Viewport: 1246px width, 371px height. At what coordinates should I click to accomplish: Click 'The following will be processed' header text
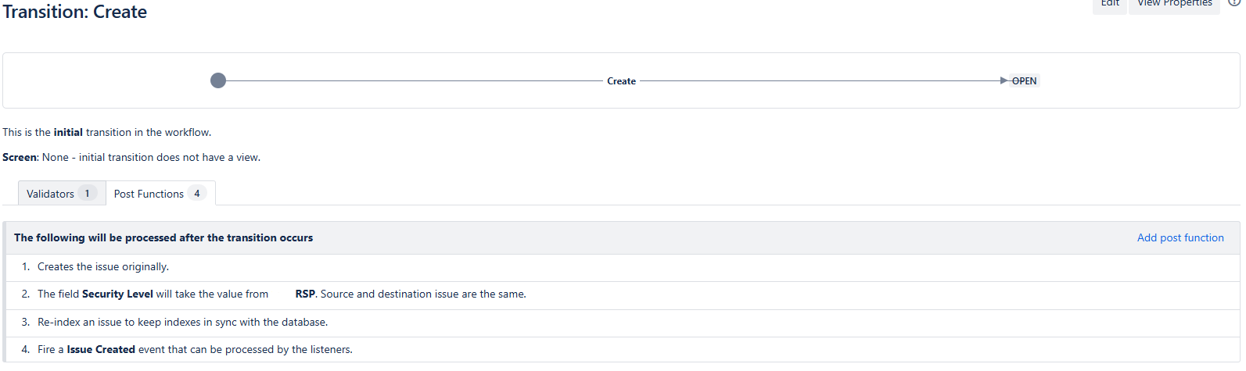[x=163, y=237]
